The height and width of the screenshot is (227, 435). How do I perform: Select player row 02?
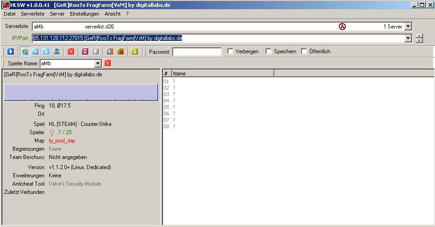169,88
